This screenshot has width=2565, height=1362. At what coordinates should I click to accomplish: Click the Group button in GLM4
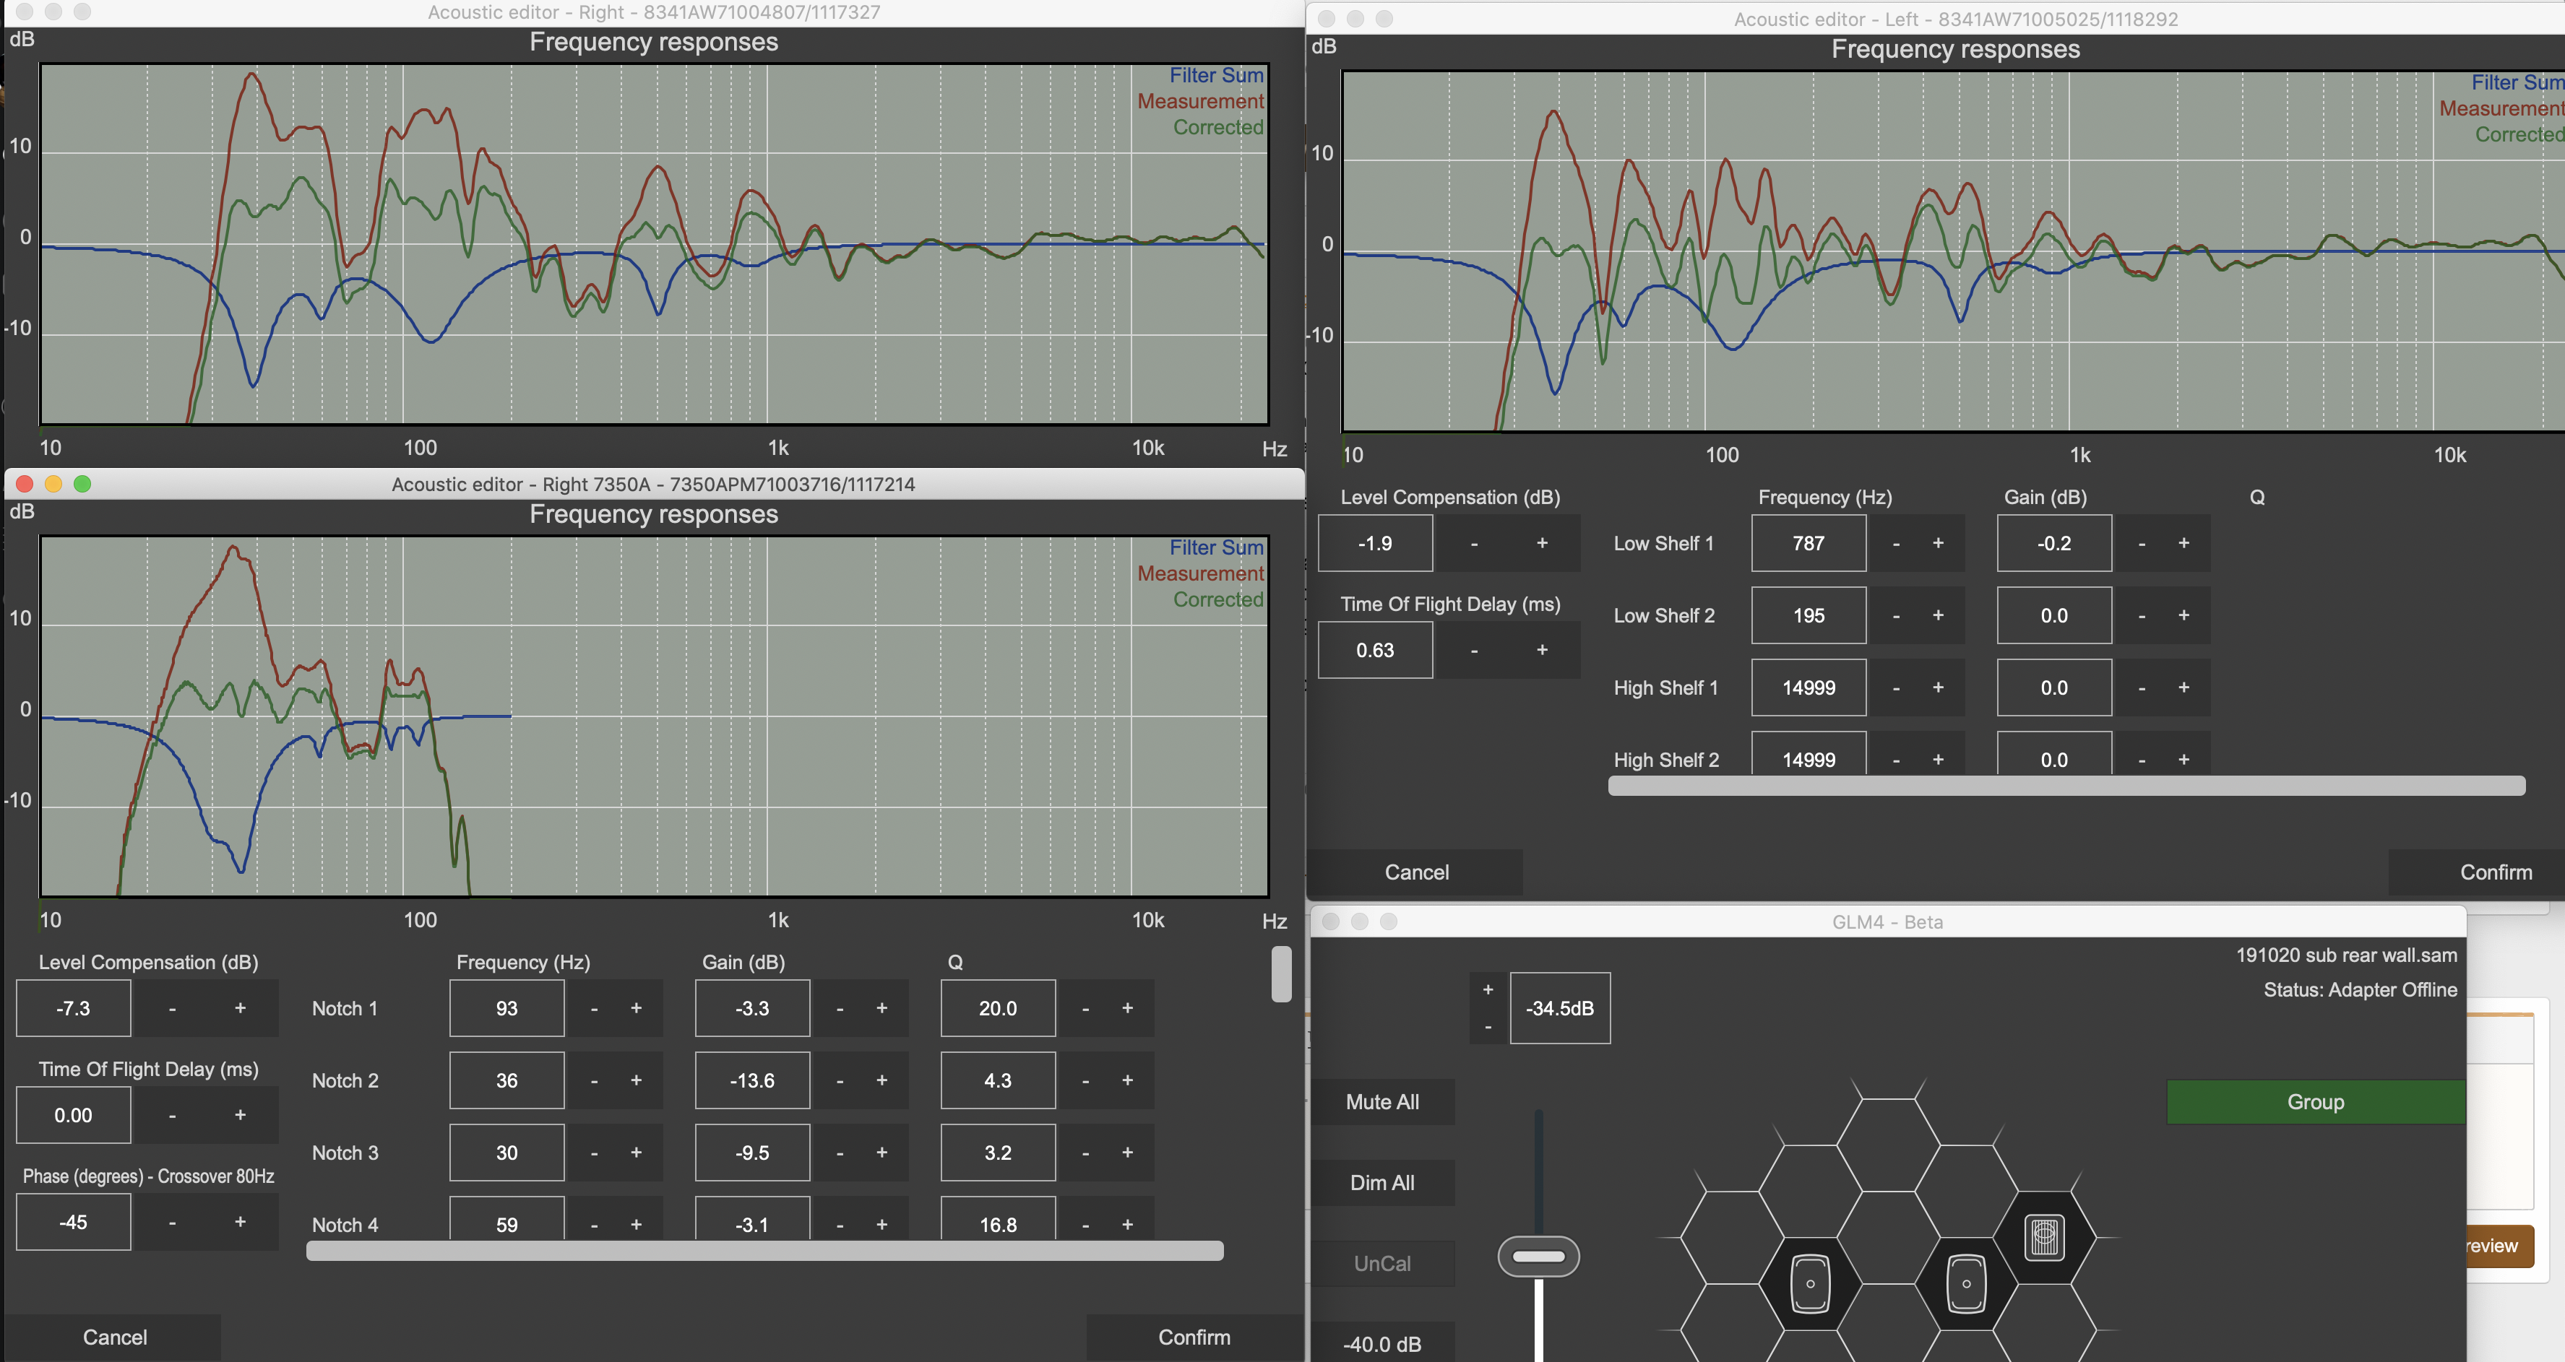[x=2312, y=1101]
